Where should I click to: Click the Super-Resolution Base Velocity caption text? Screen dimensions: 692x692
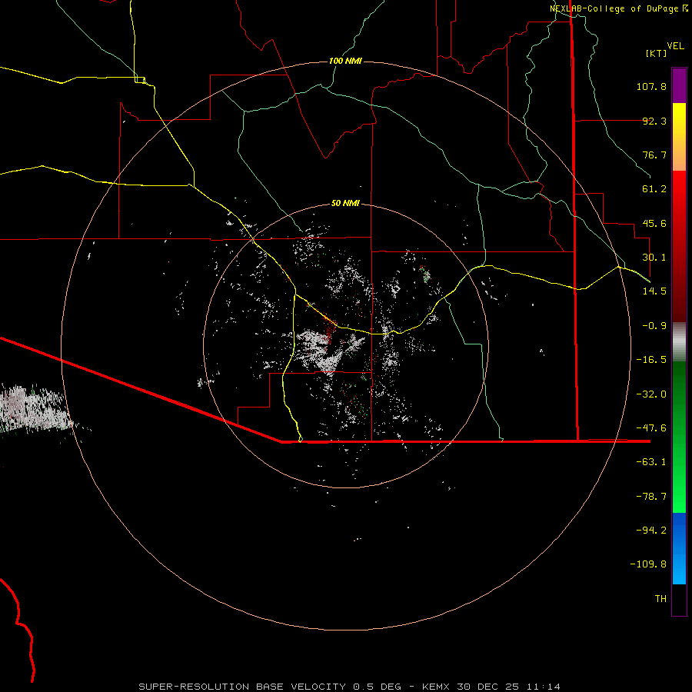pos(350,687)
